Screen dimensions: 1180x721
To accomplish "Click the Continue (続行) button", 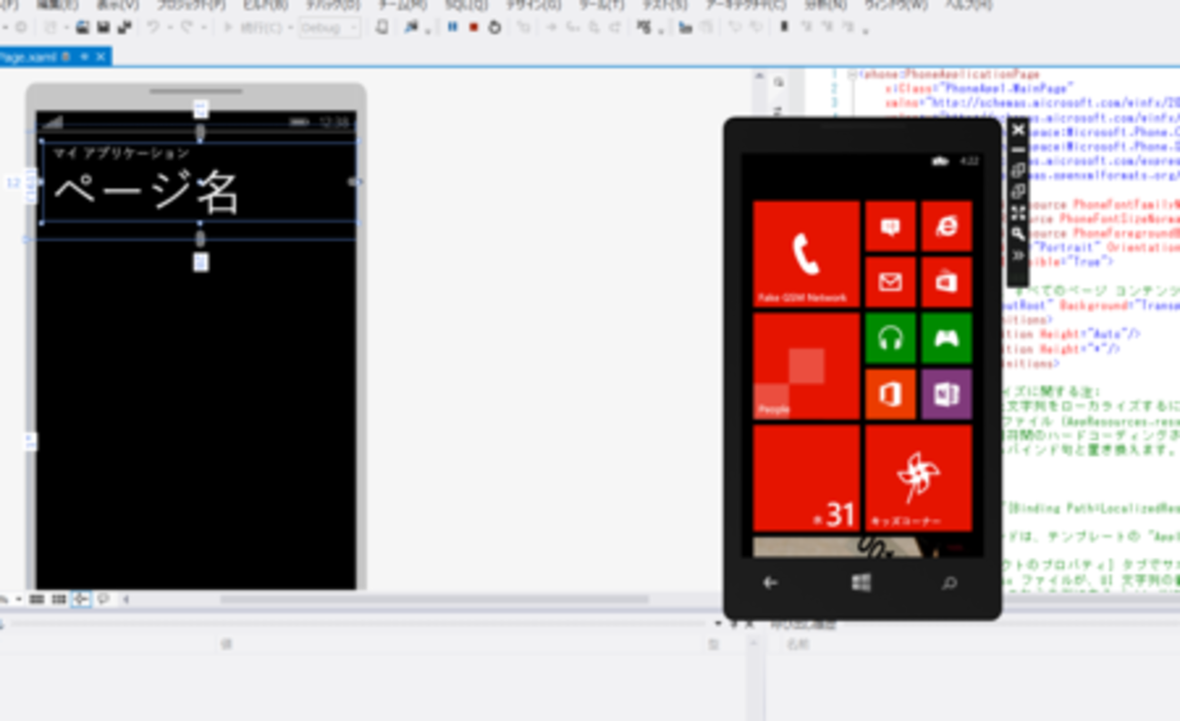I will click(x=253, y=28).
